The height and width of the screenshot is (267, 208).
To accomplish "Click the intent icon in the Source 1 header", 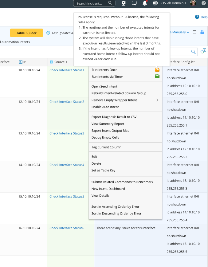I will pyautogui.click(x=51, y=62).
